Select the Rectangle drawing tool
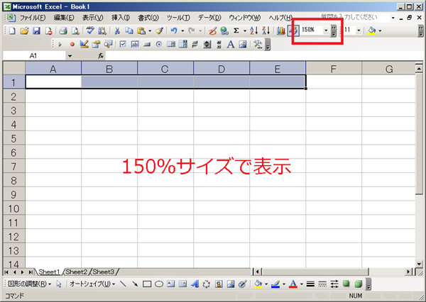The image size is (426, 302). coord(147,284)
